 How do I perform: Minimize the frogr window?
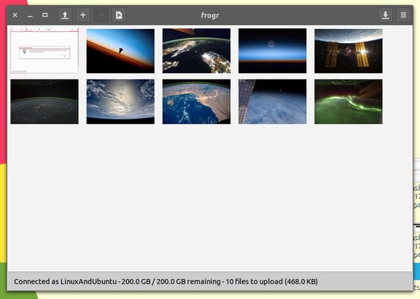30,15
